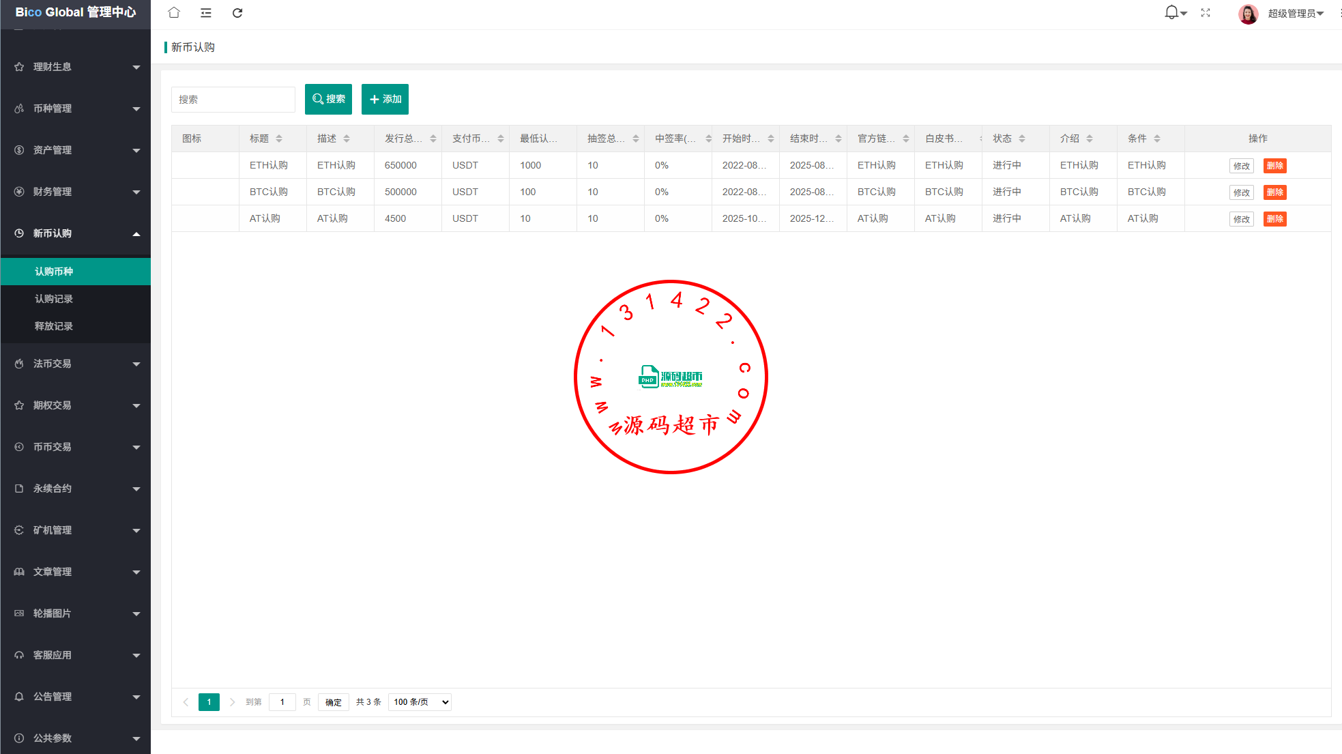Click the refresh page icon
Image resolution: width=1342 pixels, height=754 pixels.
tap(237, 12)
